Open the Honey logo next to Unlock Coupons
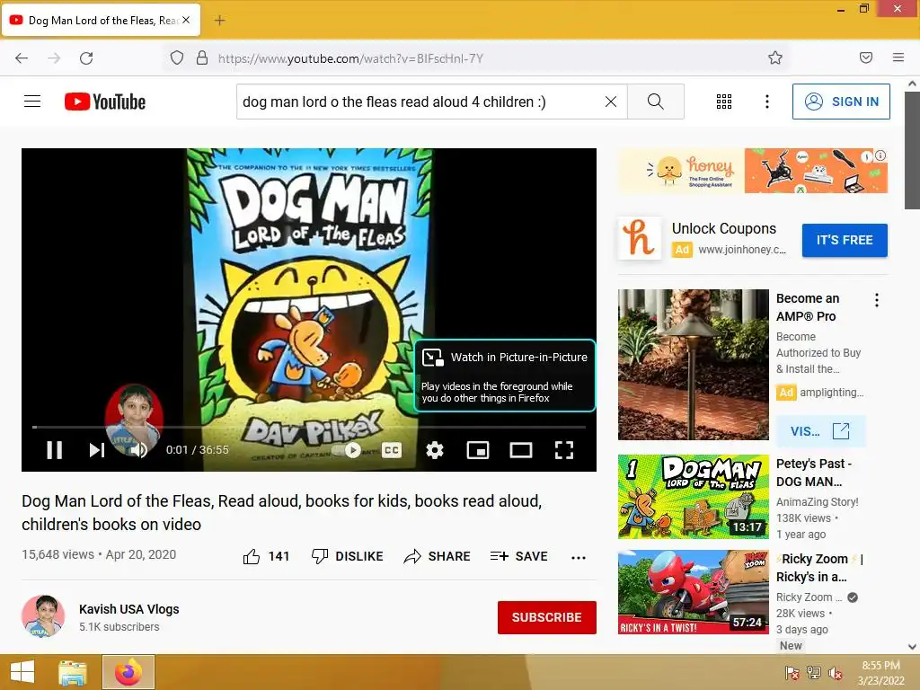Image resolution: width=920 pixels, height=690 pixels. click(x=639, y=238)
